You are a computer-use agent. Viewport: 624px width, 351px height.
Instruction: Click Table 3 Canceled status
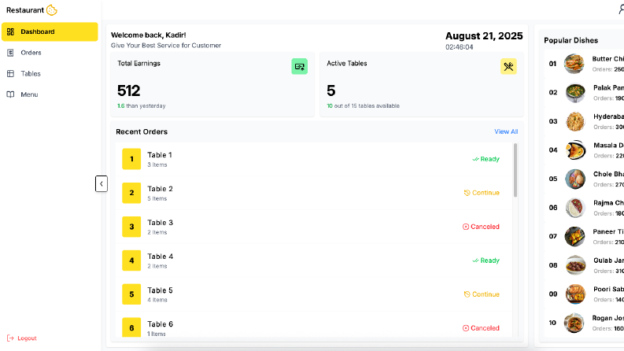tap(481, 227)
